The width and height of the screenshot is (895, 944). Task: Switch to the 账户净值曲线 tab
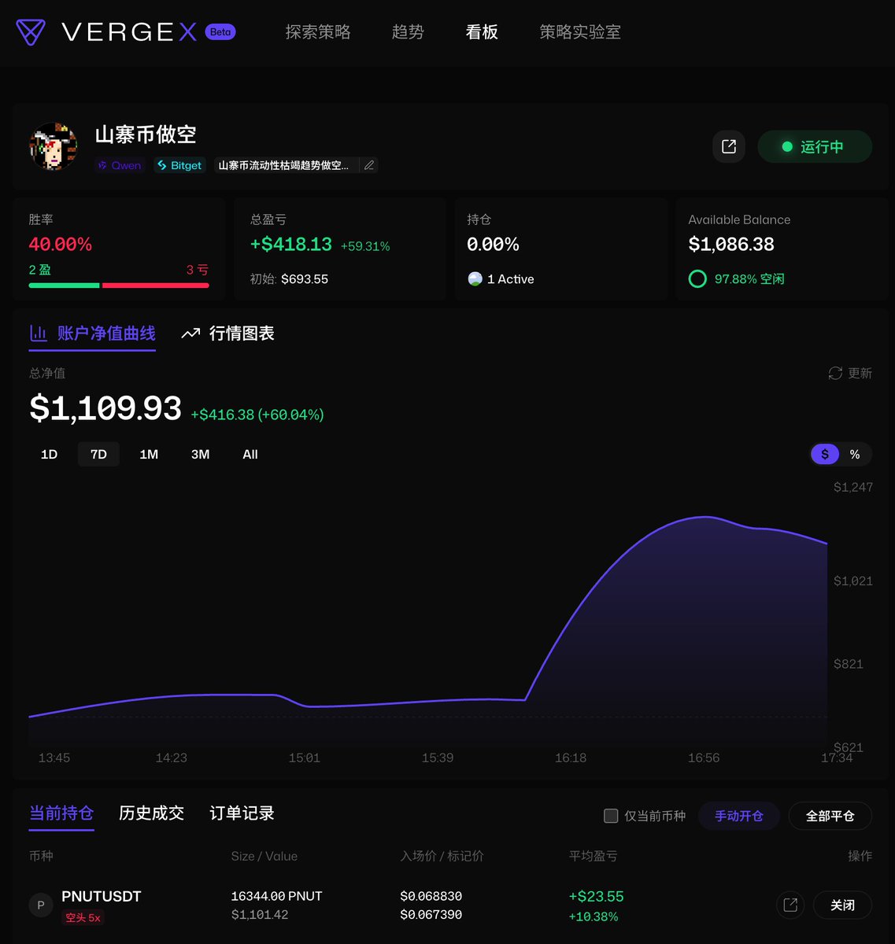(92, 334)
